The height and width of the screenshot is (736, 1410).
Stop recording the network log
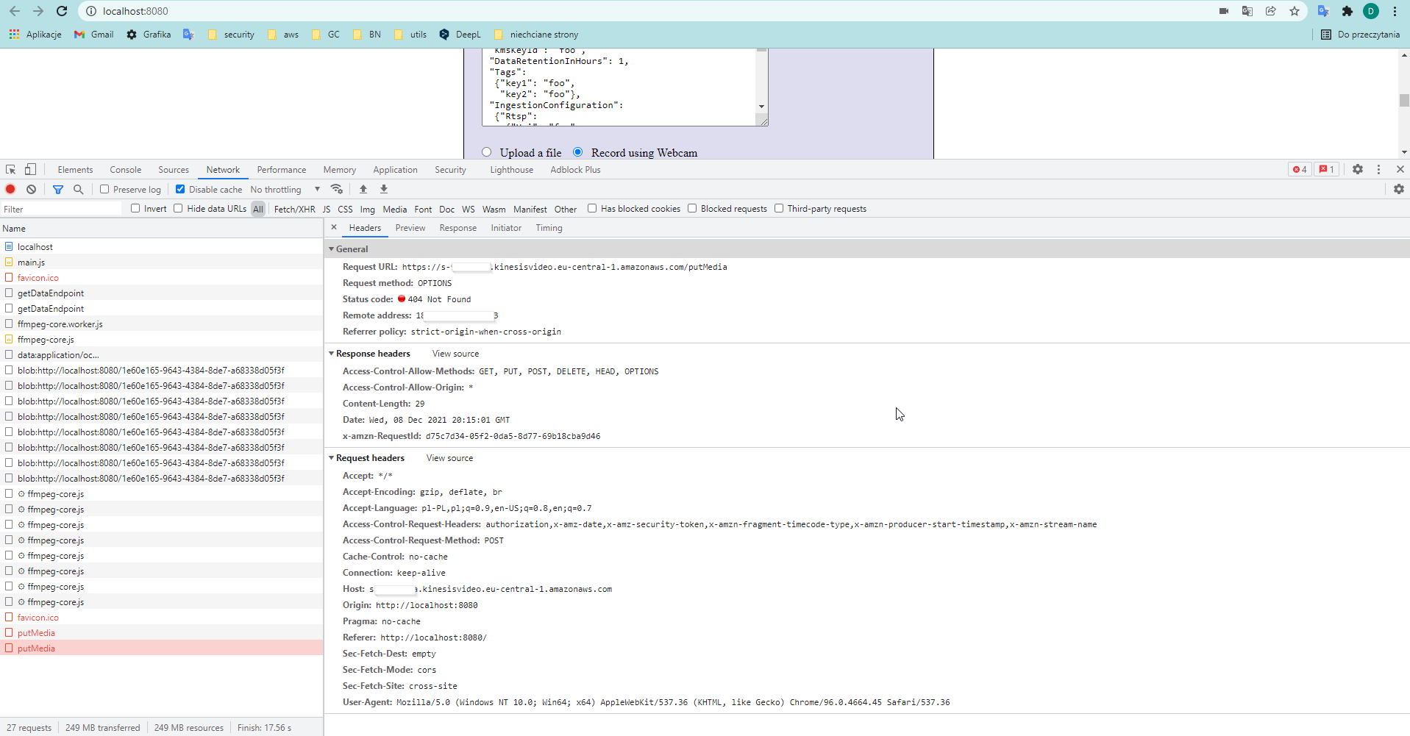click(10, 189)
